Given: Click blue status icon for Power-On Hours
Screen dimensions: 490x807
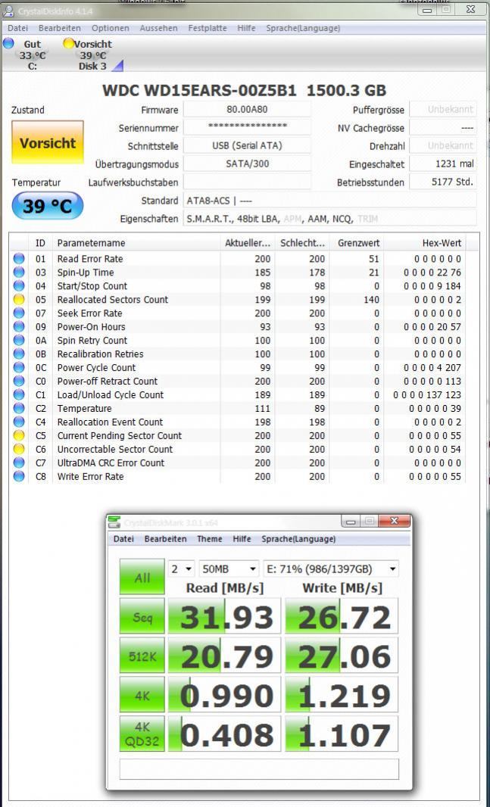Looking at the screenshot, I should coord(19,326).
